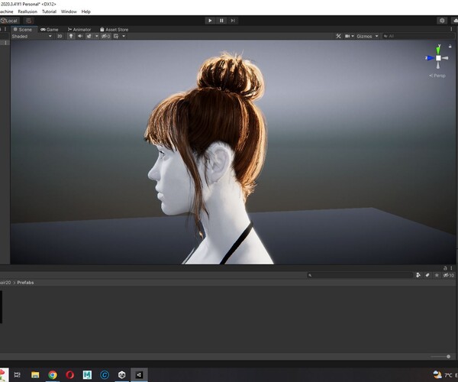Click the gray bottom cone of gizmo
Image resolution: width=458 pixels, height=382 pixels.
438,66
